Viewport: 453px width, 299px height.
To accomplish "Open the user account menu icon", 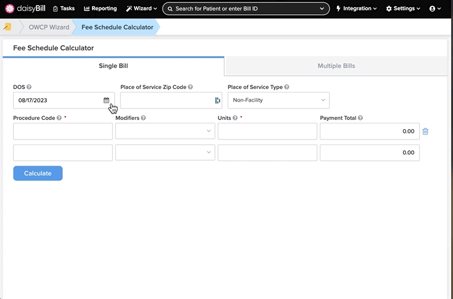I will point(435,9).
